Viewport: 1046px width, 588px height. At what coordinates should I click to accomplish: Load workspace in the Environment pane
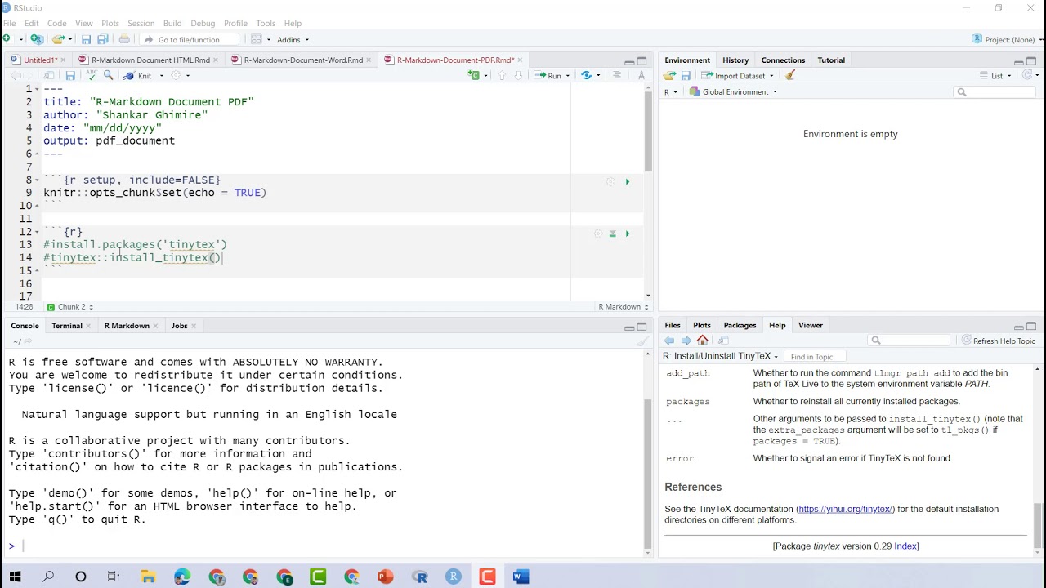(x=669, y=75)
